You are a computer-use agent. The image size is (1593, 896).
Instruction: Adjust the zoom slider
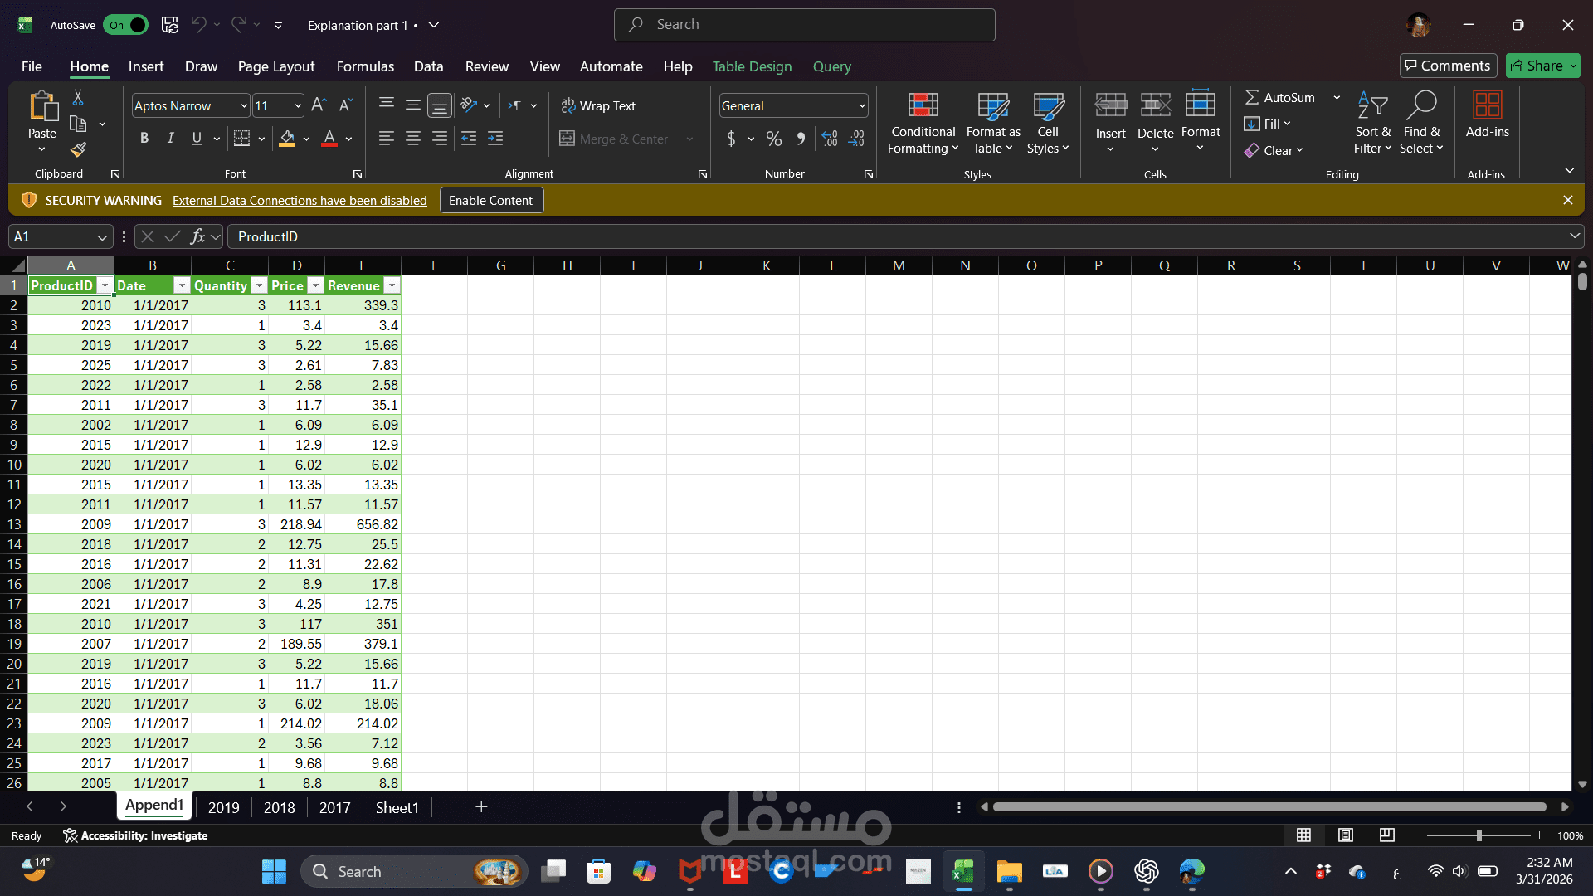point(1479,835)
